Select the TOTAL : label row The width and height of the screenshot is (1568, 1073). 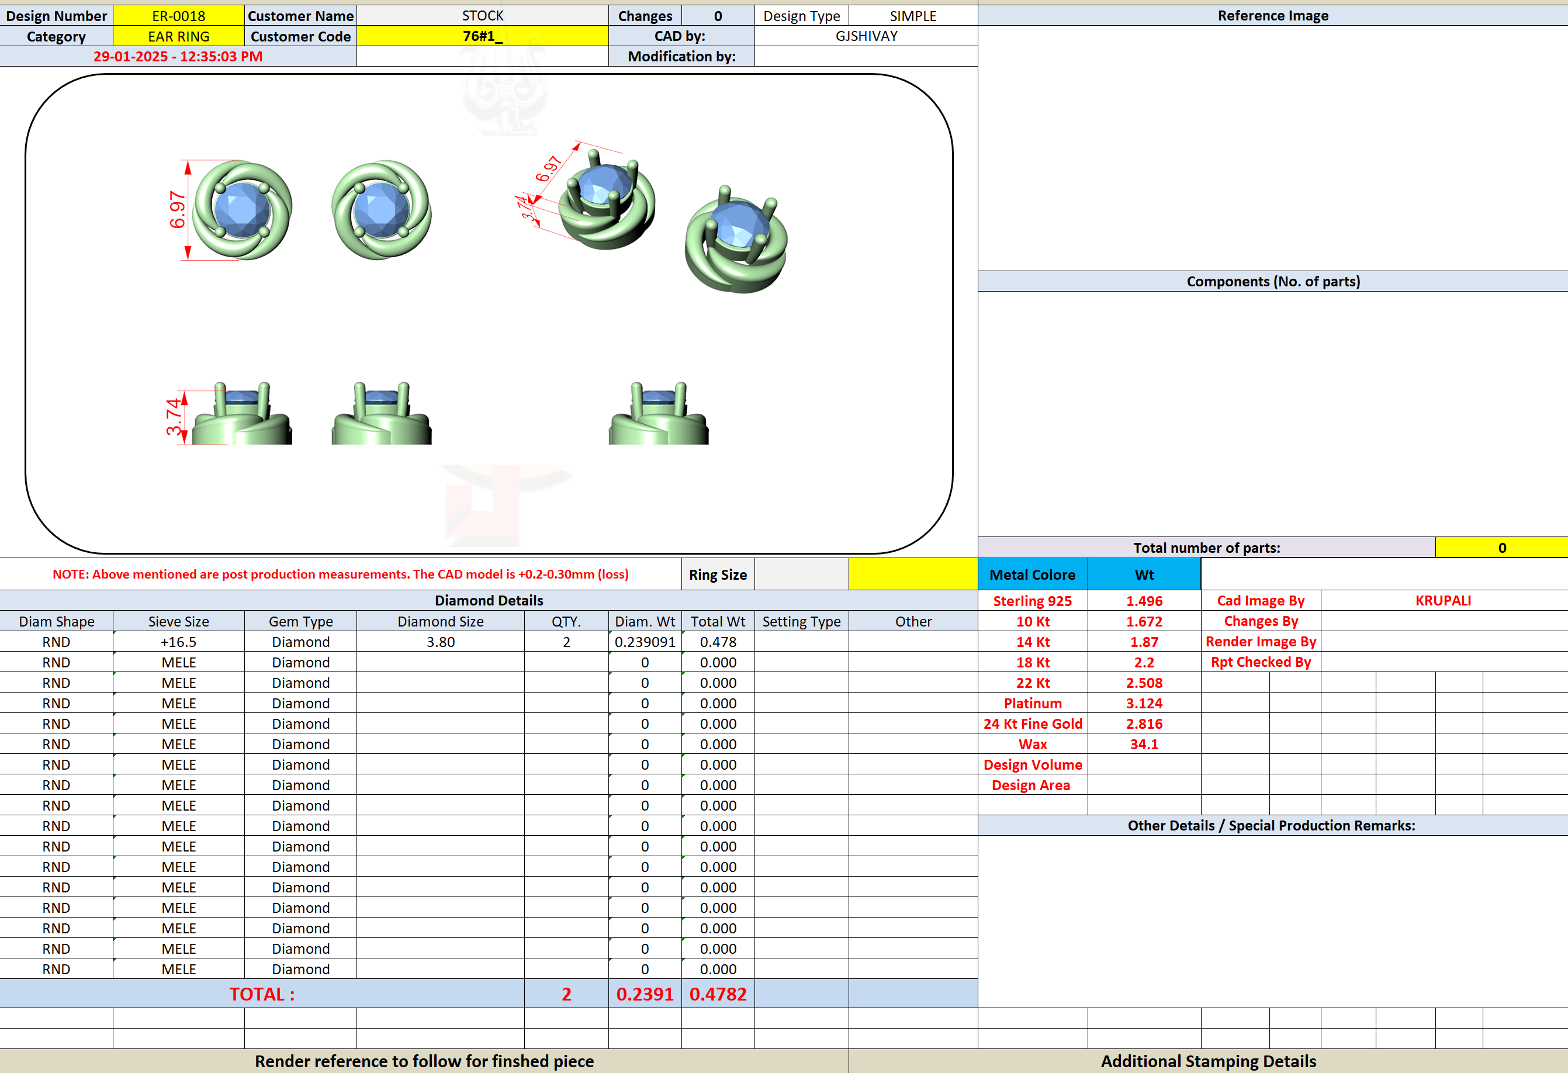(262, 994)
